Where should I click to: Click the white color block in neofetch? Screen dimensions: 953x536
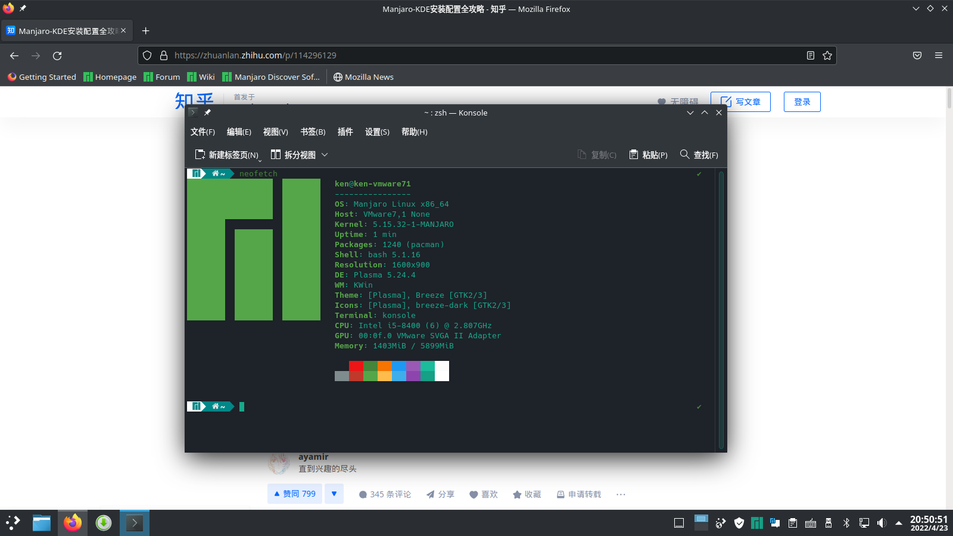point(441,371)
